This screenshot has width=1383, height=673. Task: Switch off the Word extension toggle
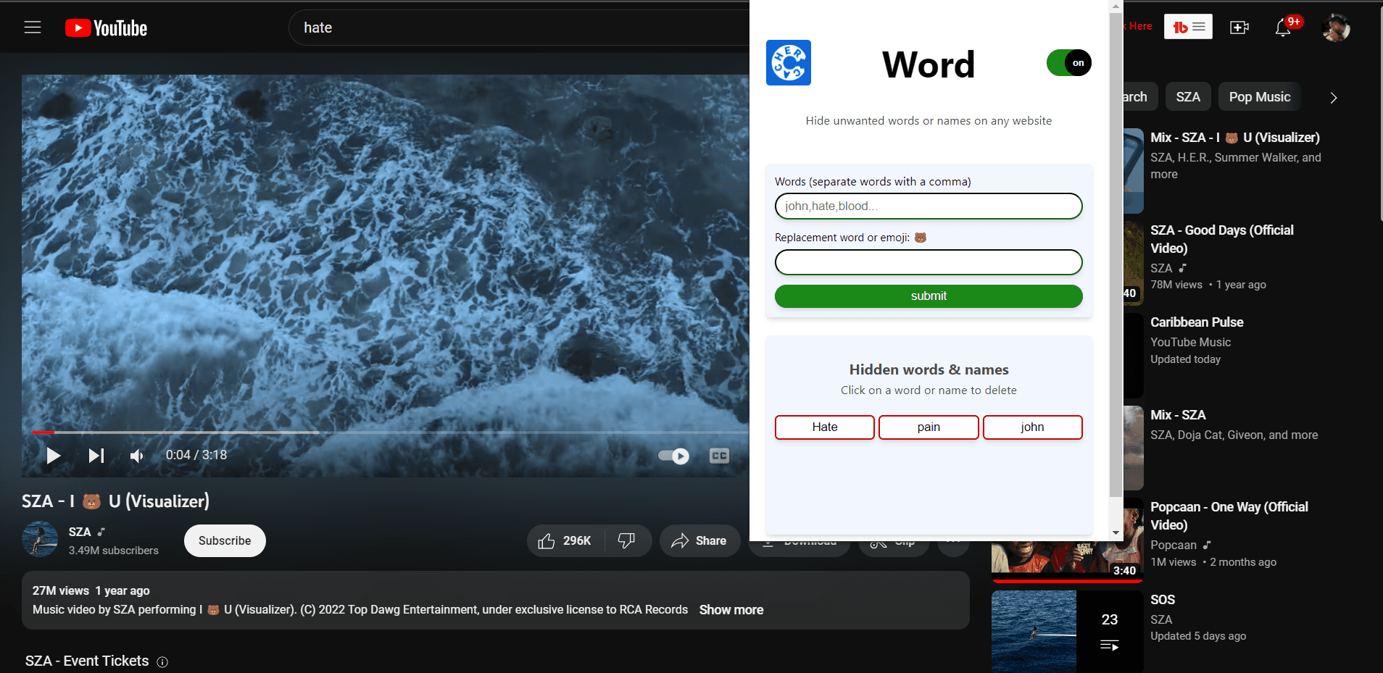[x=1068, y=62]
